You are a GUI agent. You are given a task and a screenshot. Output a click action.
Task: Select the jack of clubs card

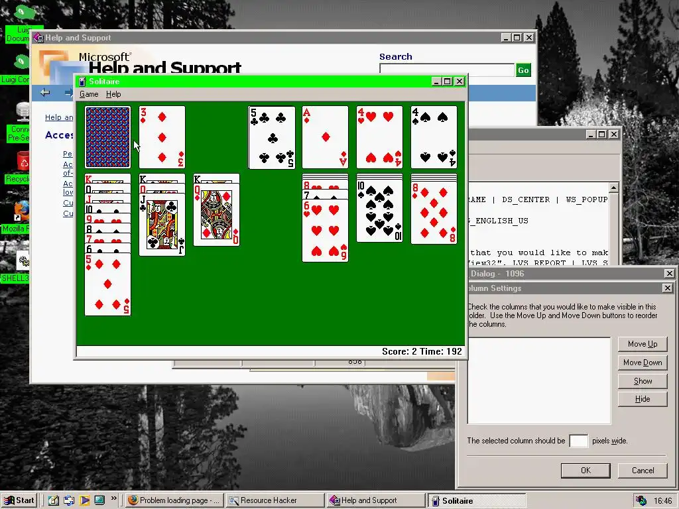pyautogui.click(x=162, y=225)
